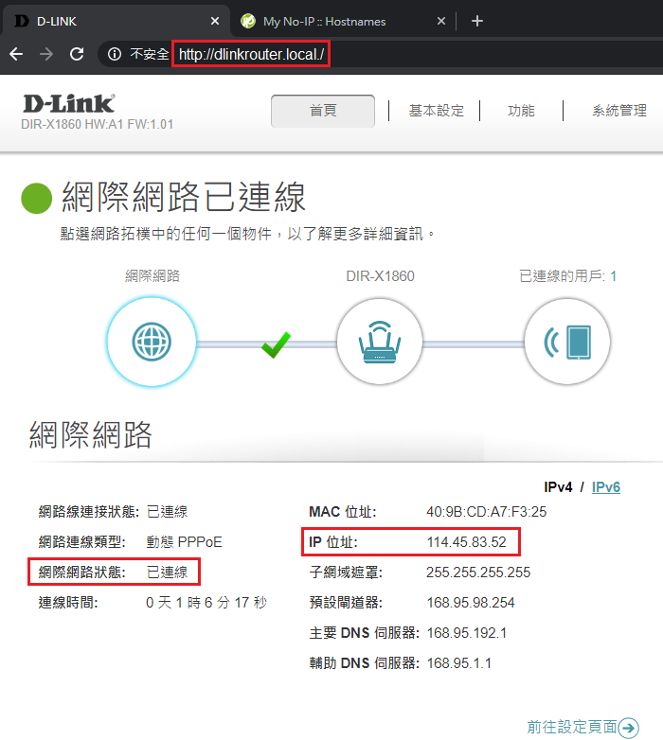The width and height of the screenshot is (663, 740).
Task: Click the arrow icon next to 前往設定頁面
Action: click(629, 728)
